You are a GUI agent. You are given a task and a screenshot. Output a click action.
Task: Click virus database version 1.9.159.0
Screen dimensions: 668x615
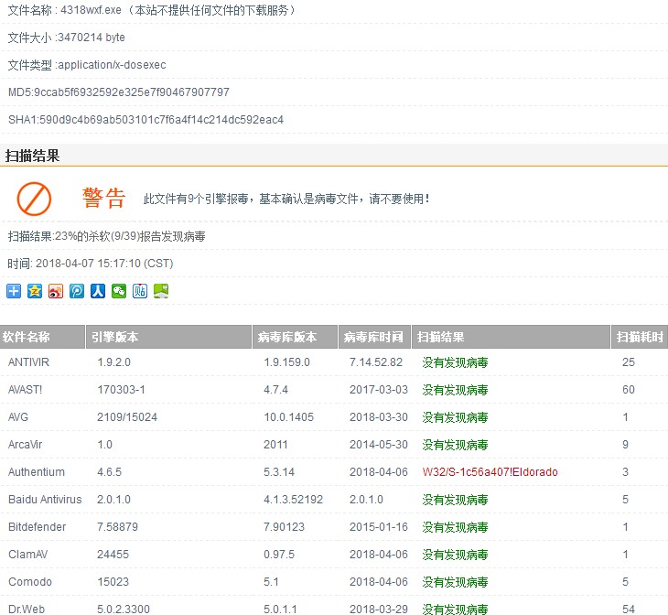286,362
